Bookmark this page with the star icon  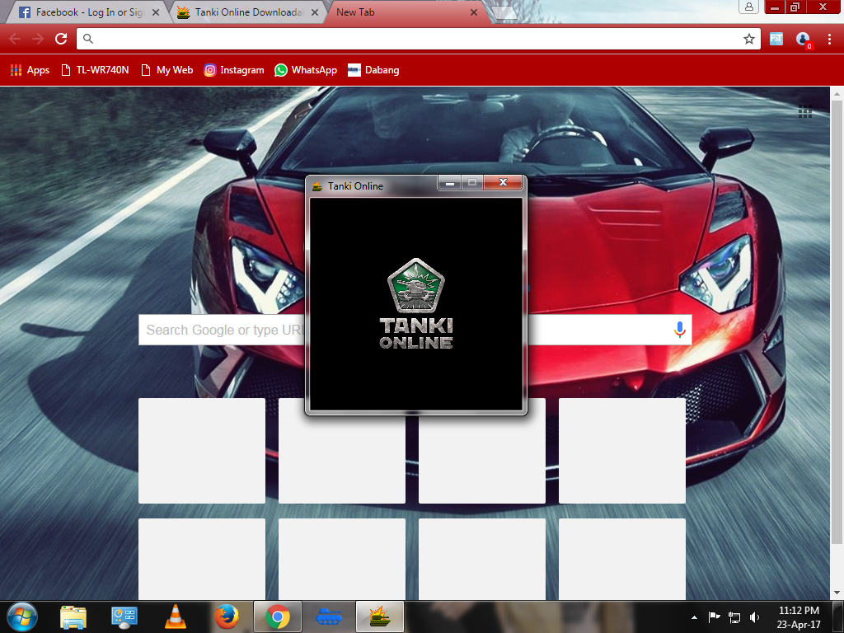748,39
